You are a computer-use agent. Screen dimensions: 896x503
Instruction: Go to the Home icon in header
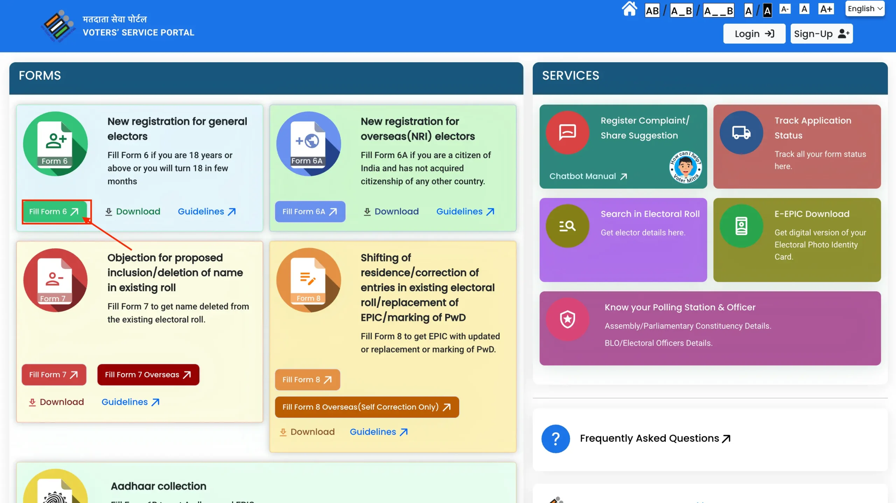click(629, 9)
